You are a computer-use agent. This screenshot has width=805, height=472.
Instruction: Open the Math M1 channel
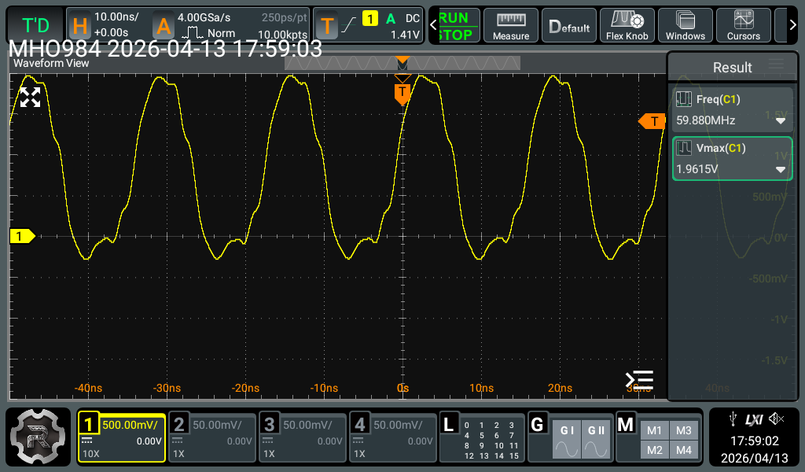click(x=654, y=430)
